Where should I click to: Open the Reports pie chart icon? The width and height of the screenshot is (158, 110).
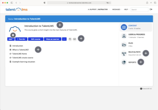(x=124, y=62)
